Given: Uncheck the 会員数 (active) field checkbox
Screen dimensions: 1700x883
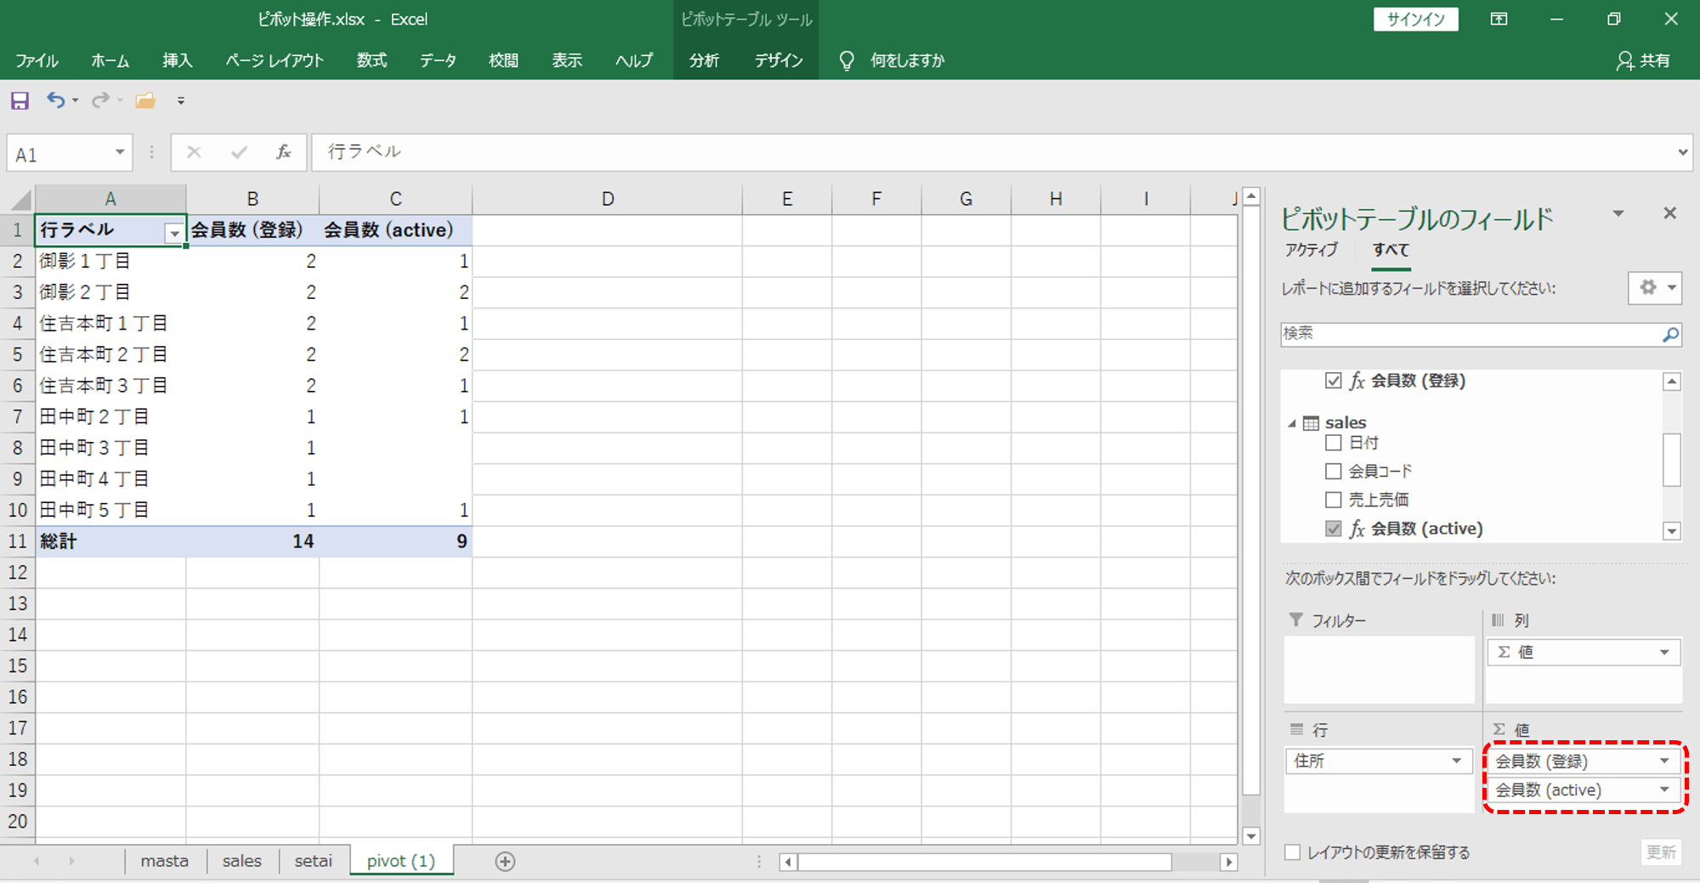Looking at the screenshot, I should [1334, 529].
